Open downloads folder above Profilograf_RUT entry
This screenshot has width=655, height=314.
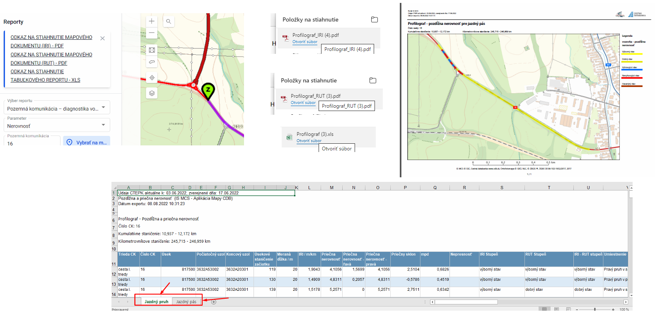coord(373,80)
